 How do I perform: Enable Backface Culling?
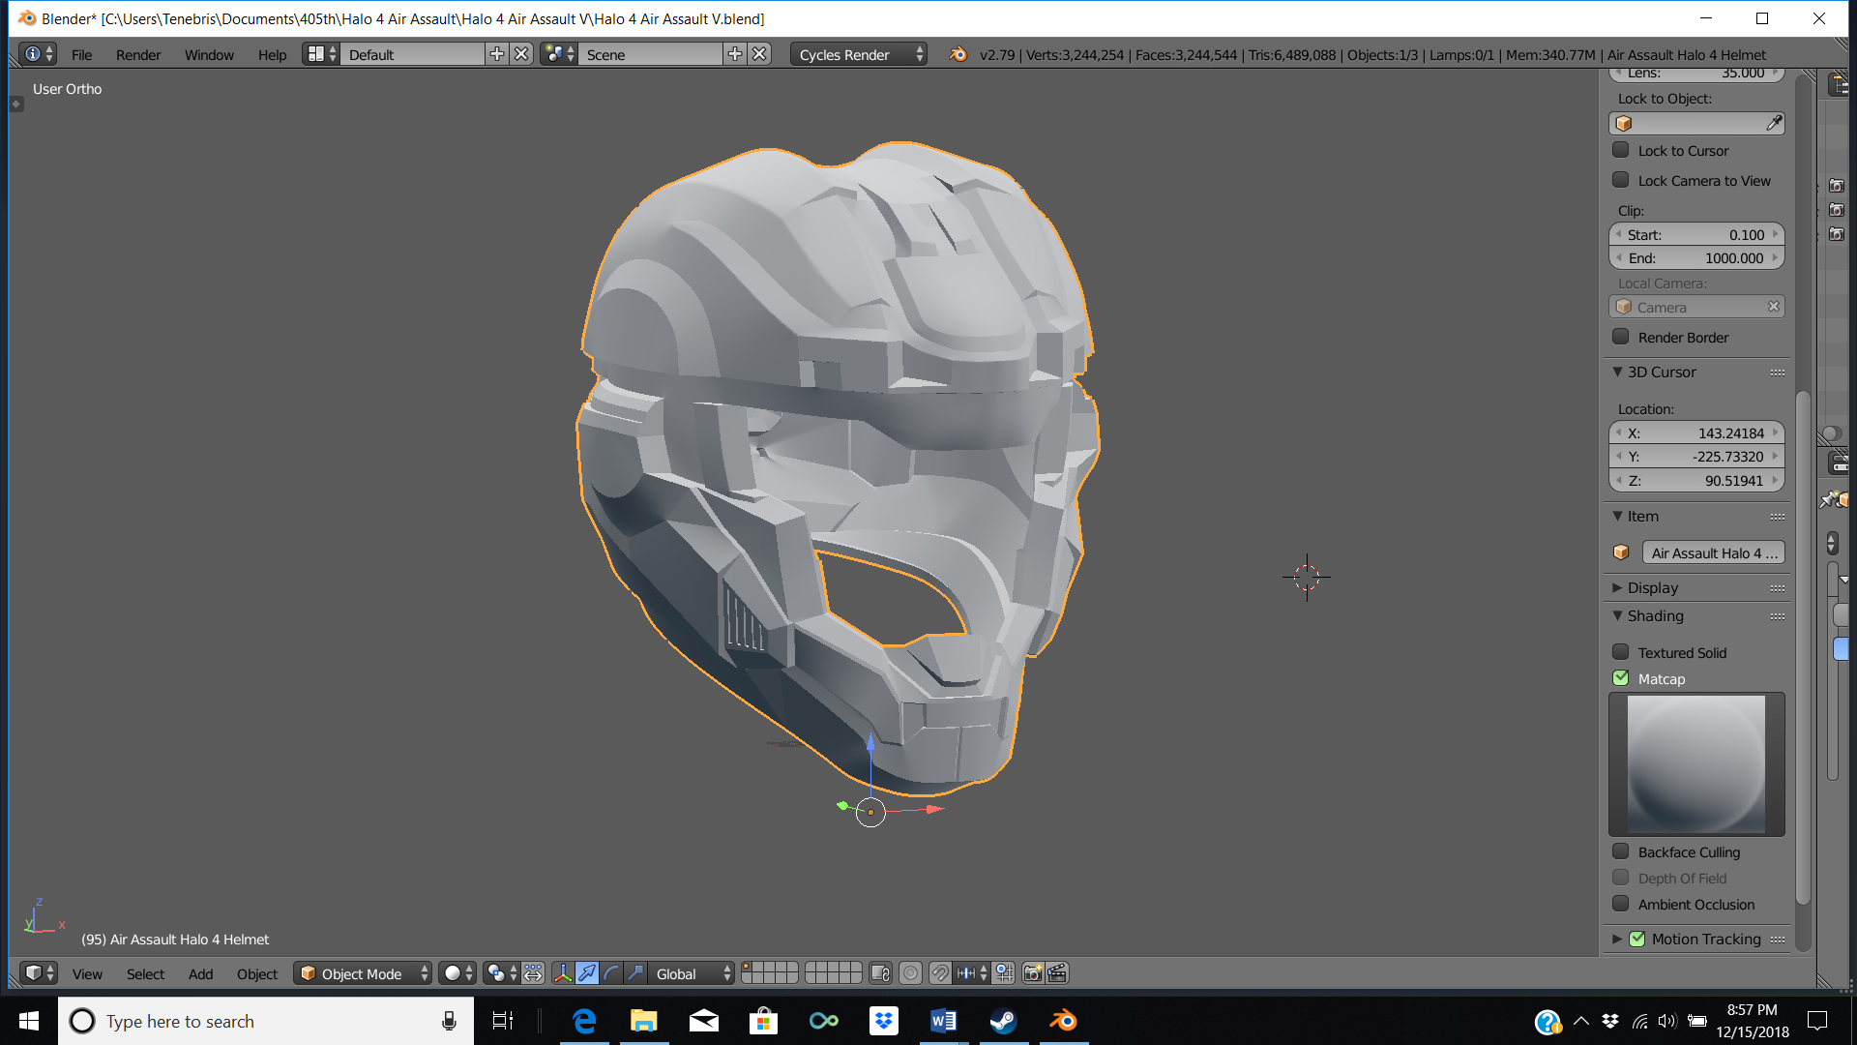(1621, 851)
